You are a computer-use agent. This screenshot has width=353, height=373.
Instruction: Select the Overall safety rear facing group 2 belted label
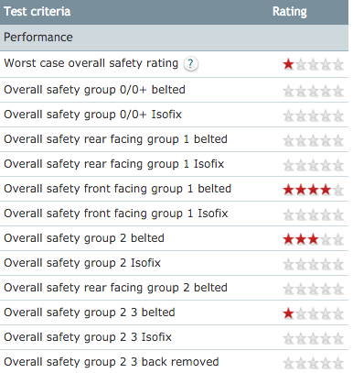pyautogui.click(x=115, y=288)
